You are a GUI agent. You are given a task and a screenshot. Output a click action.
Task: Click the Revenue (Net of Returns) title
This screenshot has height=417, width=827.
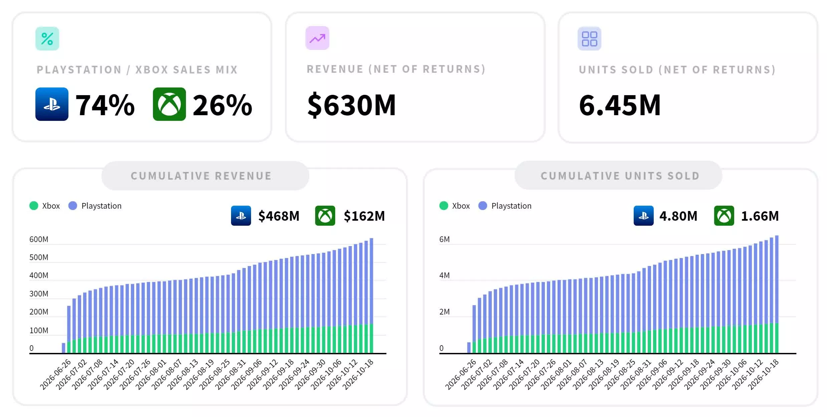[396, 69]
